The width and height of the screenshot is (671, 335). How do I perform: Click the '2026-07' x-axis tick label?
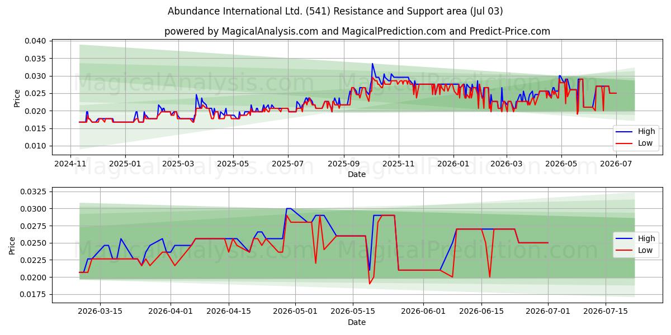616,164
